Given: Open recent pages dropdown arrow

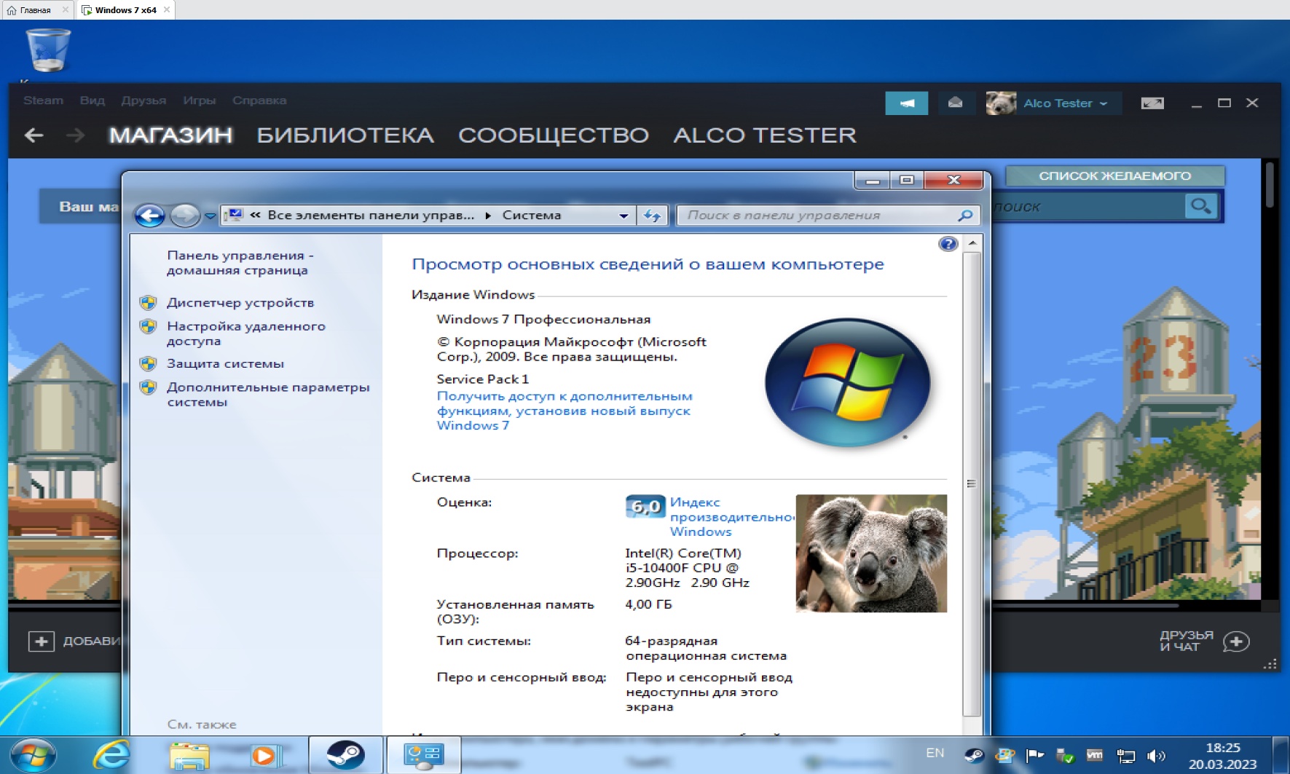Looking at the screenshot, I should [211, 216].
